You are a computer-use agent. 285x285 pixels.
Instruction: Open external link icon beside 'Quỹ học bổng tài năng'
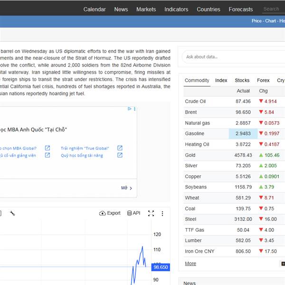point(120,155)
